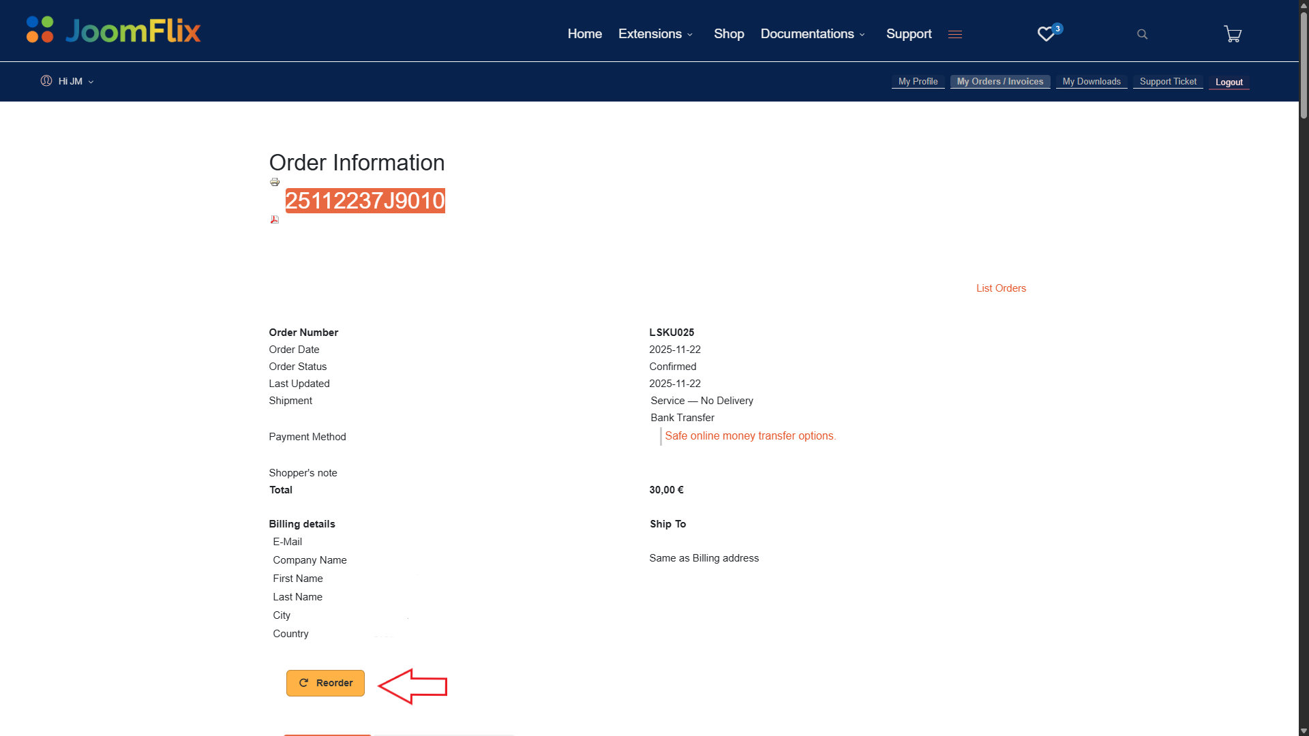Screen dimensions: 1309x736
Task: Expand the Extensions dropdown menu
Action: click(x=655, y=34)
